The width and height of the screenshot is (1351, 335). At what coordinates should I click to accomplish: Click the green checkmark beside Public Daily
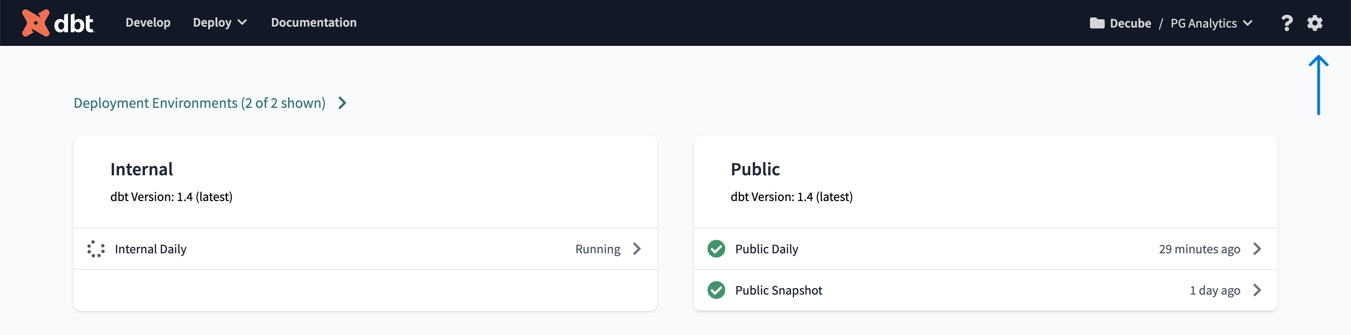click(x=716, y=249)
